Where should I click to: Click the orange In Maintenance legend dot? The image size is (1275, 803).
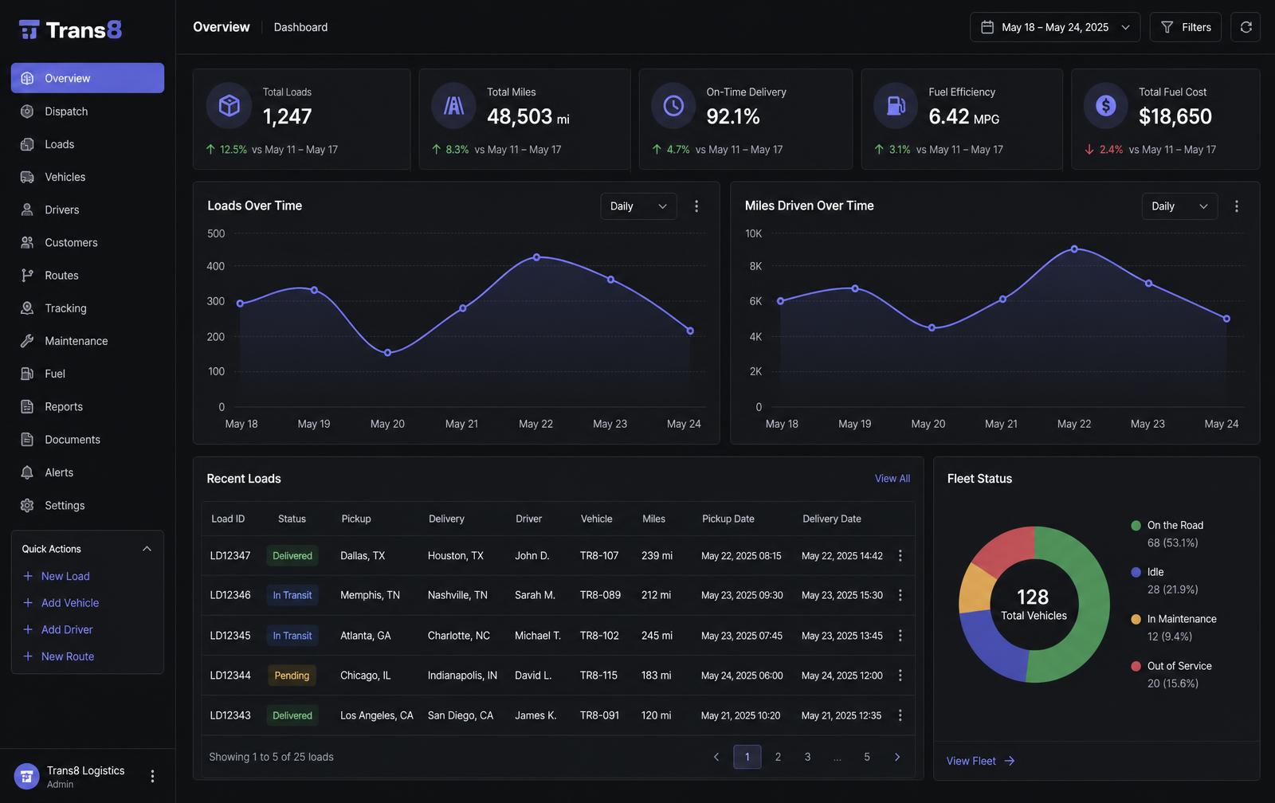click(1136, 619)
